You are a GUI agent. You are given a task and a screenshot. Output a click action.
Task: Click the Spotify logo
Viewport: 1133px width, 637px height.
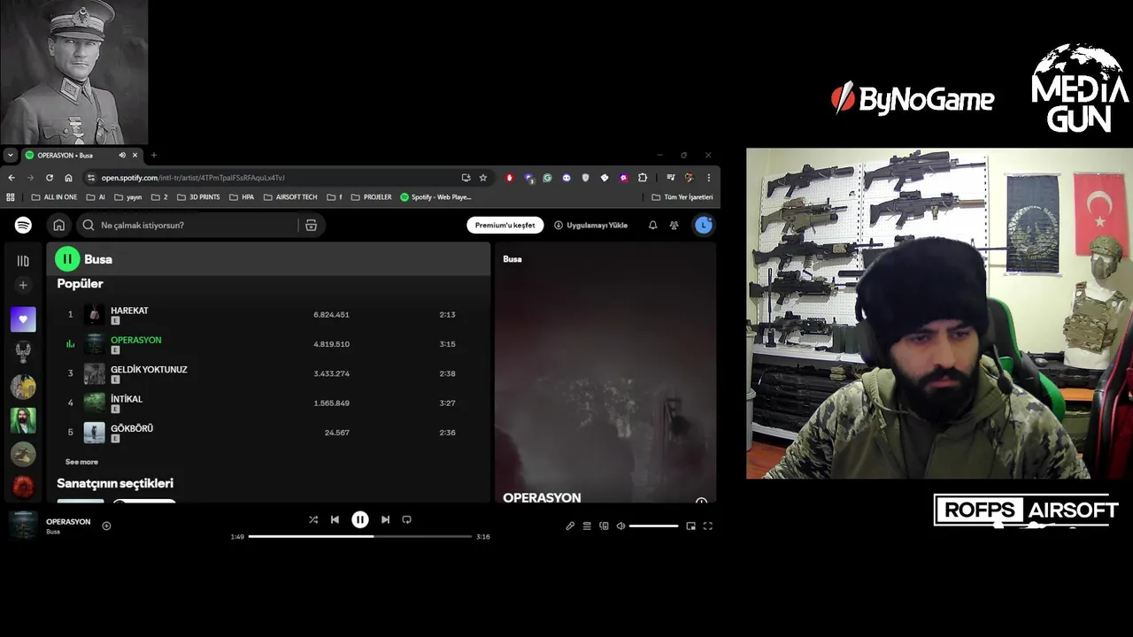coord(23,225)
